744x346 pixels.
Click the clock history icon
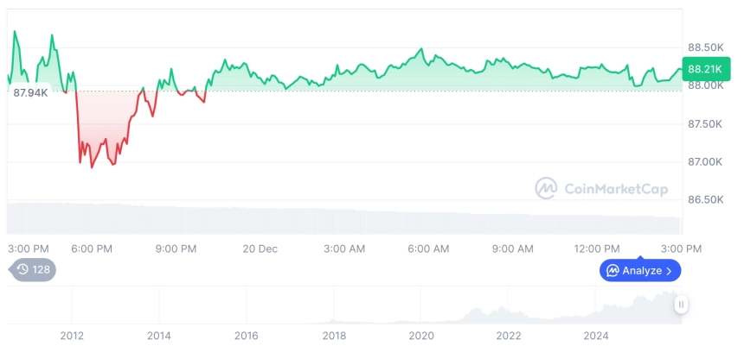point(22,269)
